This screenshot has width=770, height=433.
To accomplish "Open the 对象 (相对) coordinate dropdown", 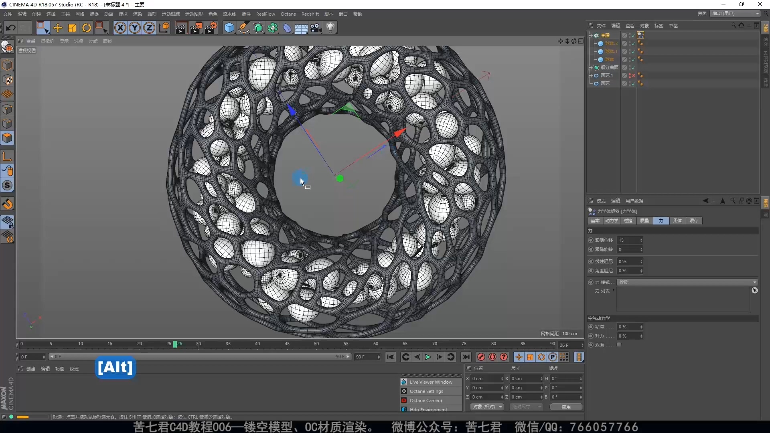I will tap(487, 407).
